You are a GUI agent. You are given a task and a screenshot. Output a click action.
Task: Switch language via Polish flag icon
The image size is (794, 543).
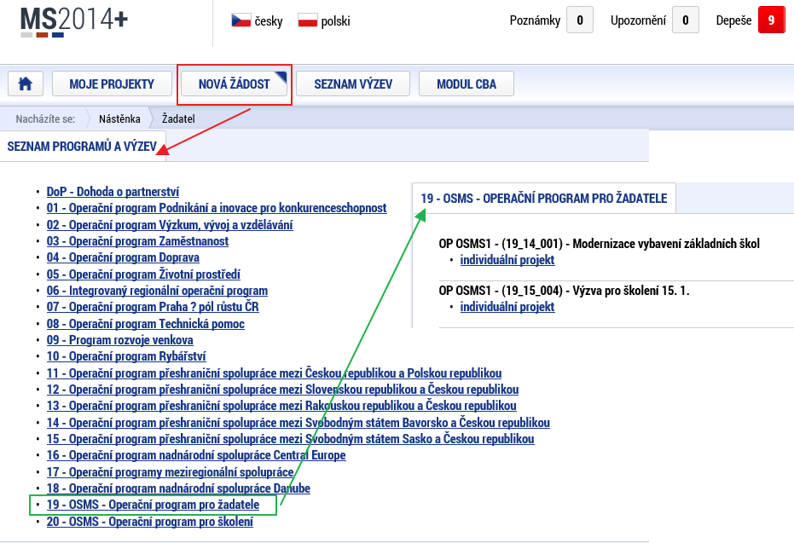[307, 20]
